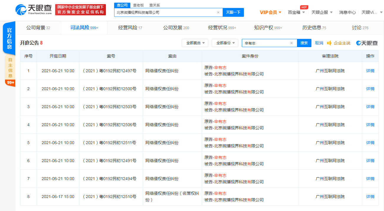
Task: Open the 全部身份 filter dropdown
Action: click(x=225, y=43)
